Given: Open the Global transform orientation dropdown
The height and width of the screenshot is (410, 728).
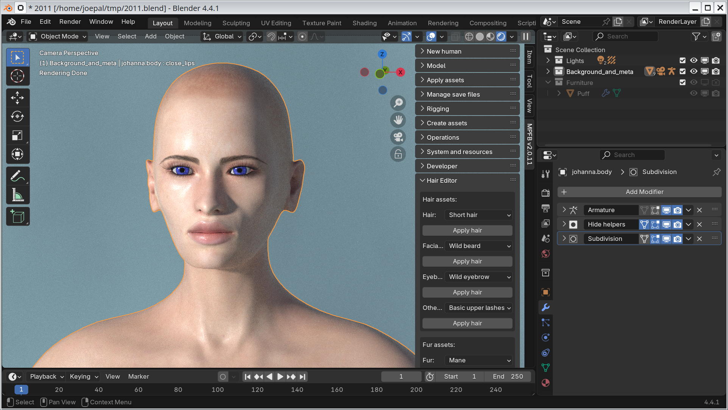Looking at the screenshot, I should coord(222,36).
